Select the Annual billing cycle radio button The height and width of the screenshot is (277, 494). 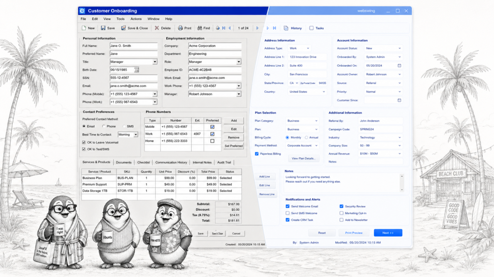pyautogui.click(x=306, y=138)
